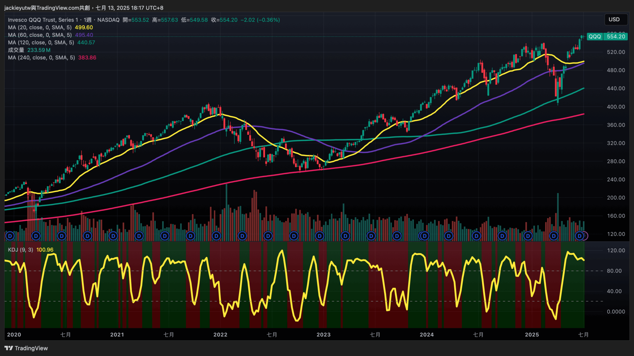This screenshot has height=356, width=634.
Task: Click the TradingView logo at bottom left
Action: pos(26,348)
